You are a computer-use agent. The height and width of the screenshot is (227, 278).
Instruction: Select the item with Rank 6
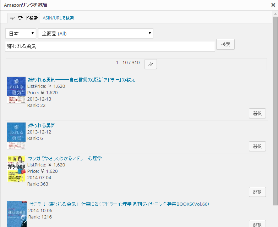tap(257, 146)
